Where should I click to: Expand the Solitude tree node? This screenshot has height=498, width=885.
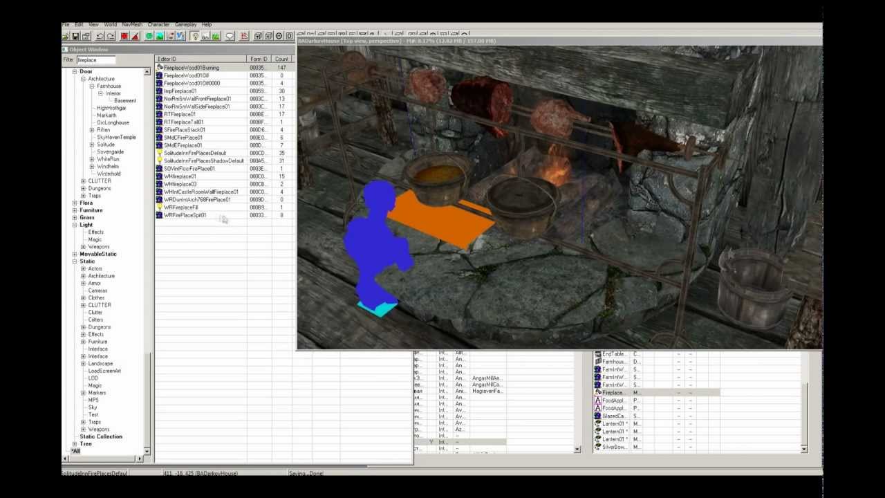(x=91, y=145)
